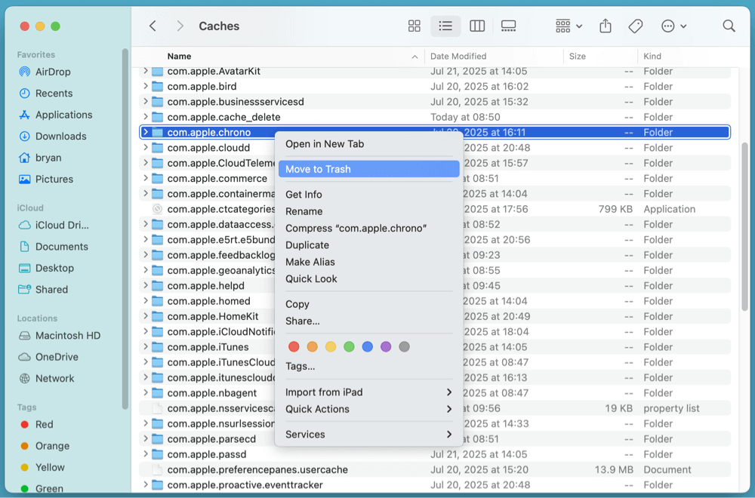This screenshot has height=498, width=755.
Task: Switch to icon grid view
Action: pos(414,26)
